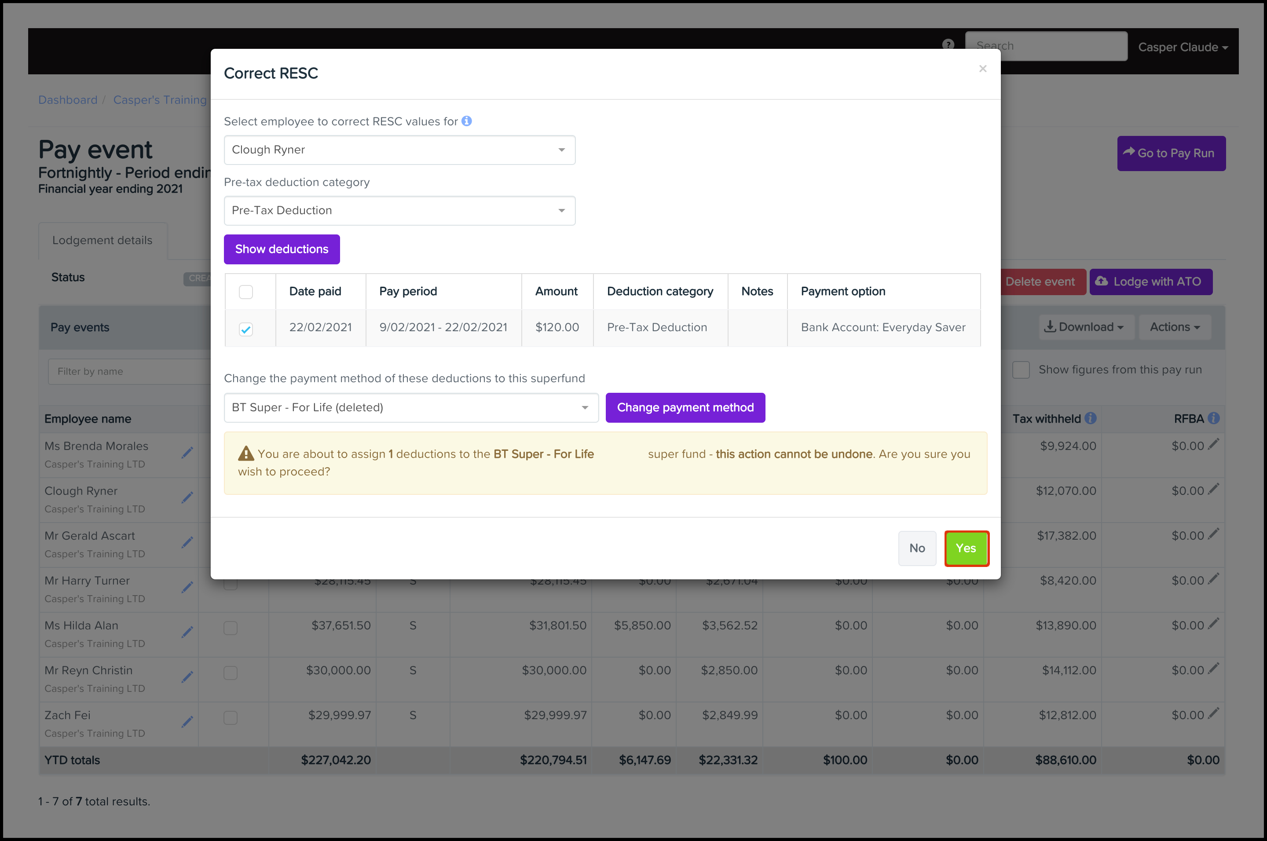Click the Tax withheld info icon
This screenshot has width=1267, height=841.
coord(1091,418)
